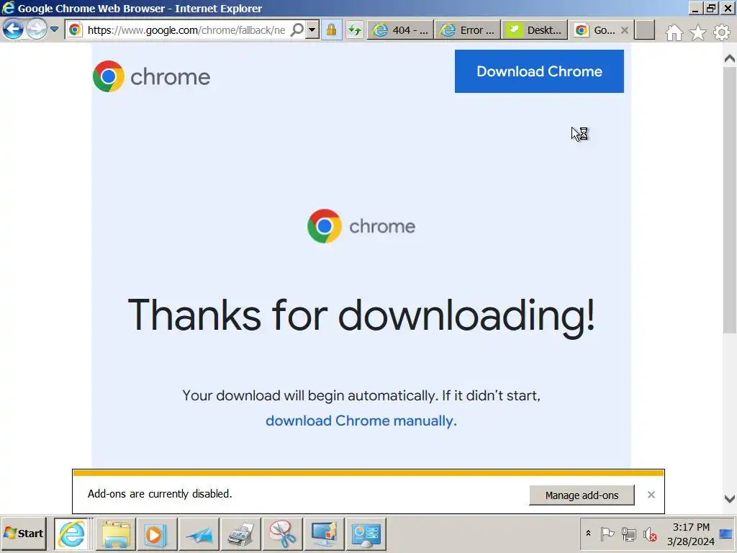
Task: Open the Windows Start menu
Action: coord(24,534)
